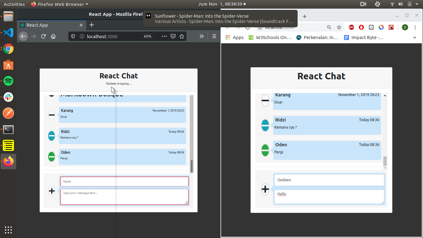Bookmark page with Firefox star icon
Screen dimensions: 423x238
[x=182, y=36]
